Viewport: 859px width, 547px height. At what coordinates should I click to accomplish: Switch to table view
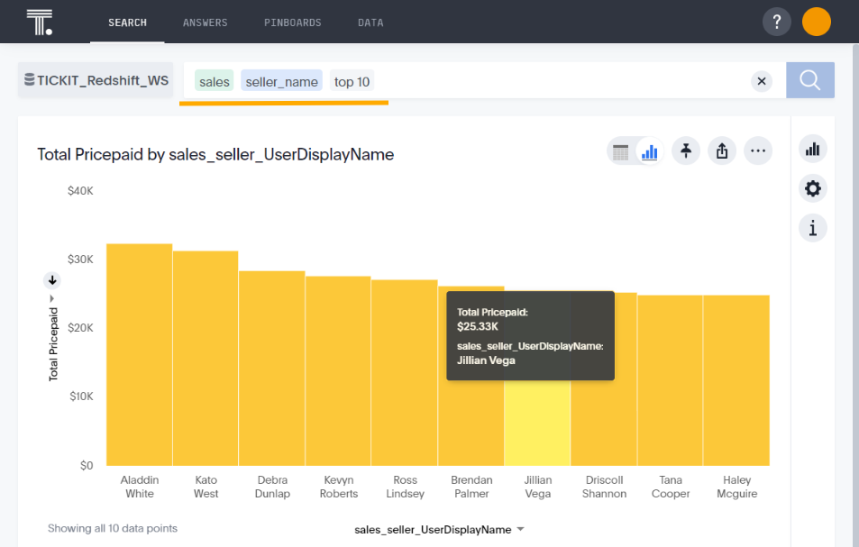click(621, 151)
